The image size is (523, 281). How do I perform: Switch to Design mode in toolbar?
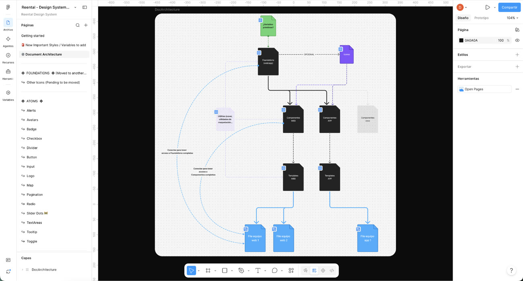click(314, 271)
